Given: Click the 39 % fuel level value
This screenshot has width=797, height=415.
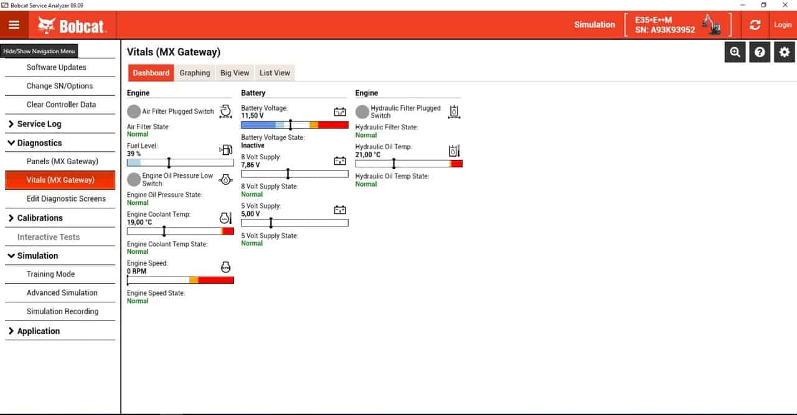Looking at the screenshot, I should (134, 154).
